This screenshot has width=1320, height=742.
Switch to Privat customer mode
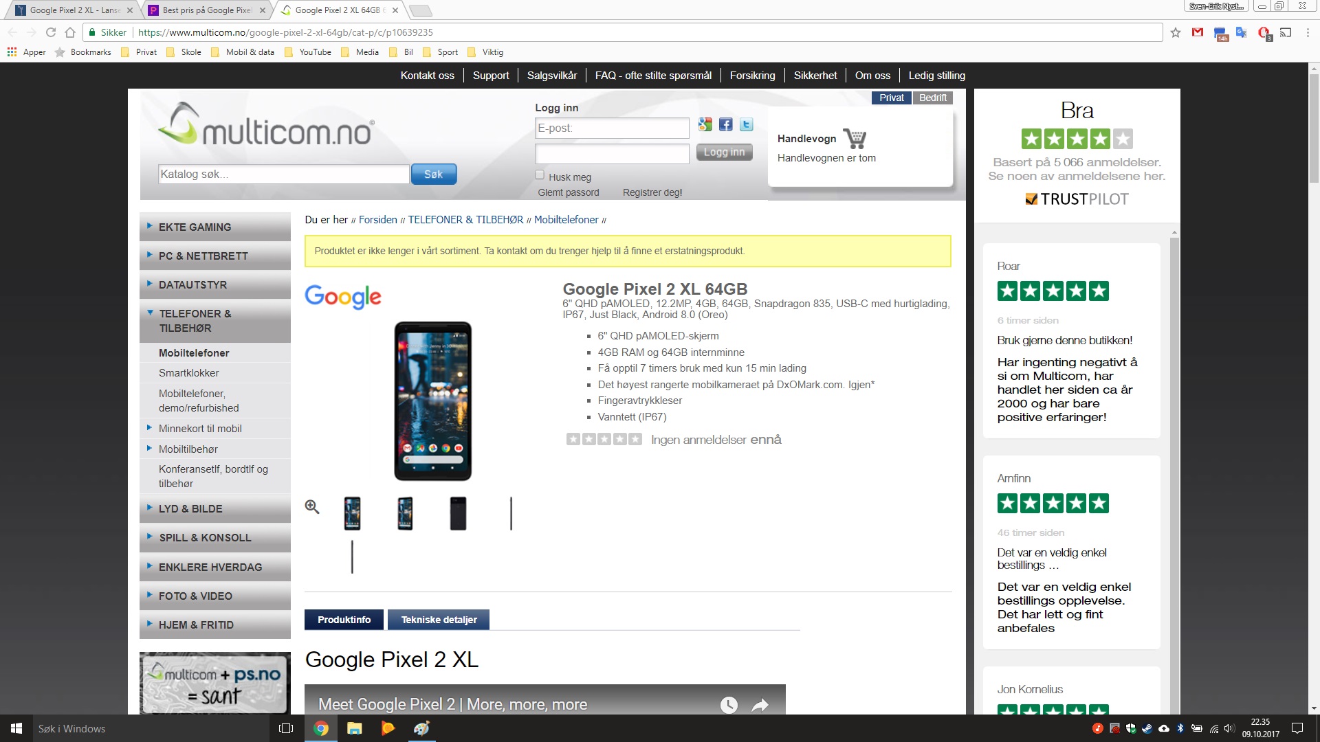click(892, 98)
